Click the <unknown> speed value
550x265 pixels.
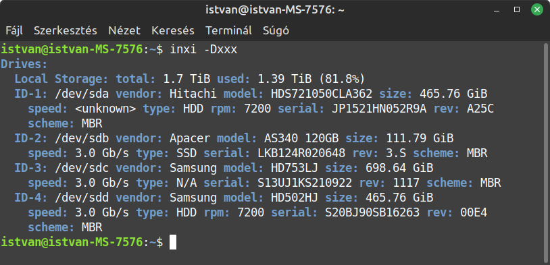(x=105, y=109)
